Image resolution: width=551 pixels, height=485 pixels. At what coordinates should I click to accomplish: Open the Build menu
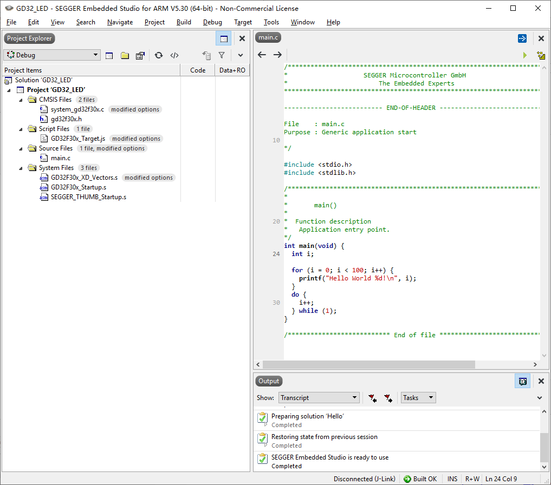coord(184,22)
